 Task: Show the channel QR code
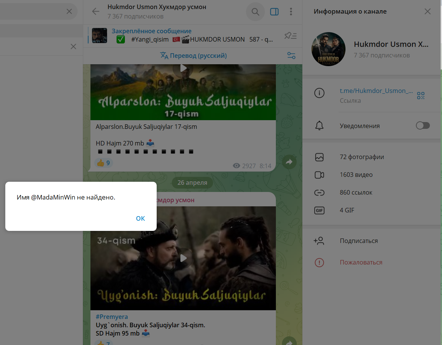click(421, 95)
